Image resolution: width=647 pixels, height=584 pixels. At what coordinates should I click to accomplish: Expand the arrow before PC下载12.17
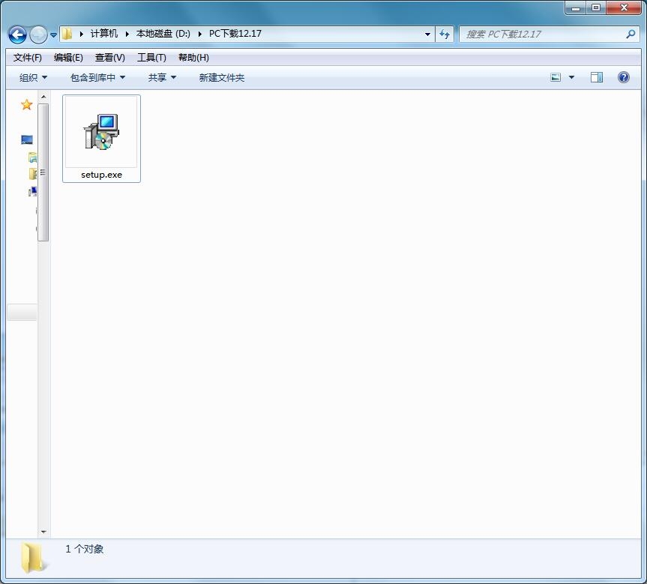pyautogui.click(x=199, y=34)
